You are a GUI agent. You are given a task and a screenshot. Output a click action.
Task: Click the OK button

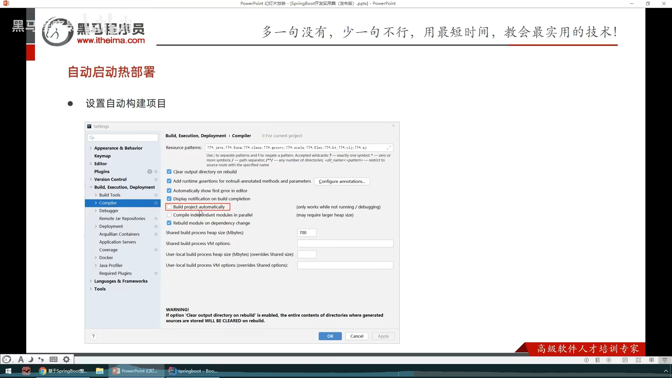click(x=330, y=336)
